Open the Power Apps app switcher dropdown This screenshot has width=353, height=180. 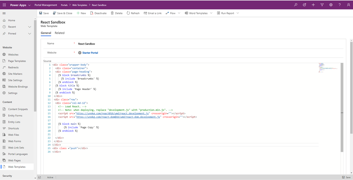click(30, 5)
